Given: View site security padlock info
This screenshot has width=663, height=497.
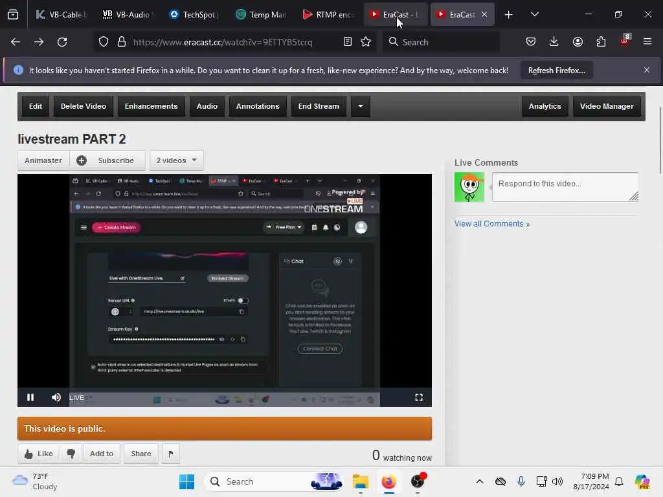Looking at the screenshot, I should click(122, 42).
